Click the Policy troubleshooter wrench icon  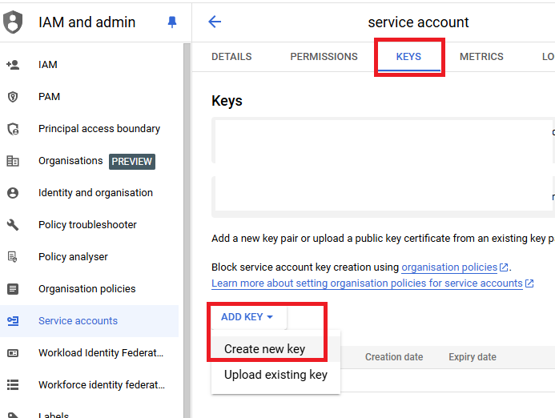click(13, 225)
